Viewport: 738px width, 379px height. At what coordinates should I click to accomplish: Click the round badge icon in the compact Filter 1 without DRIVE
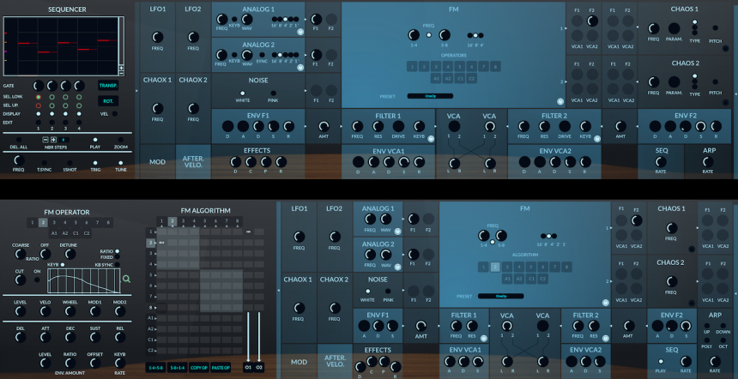483,338
